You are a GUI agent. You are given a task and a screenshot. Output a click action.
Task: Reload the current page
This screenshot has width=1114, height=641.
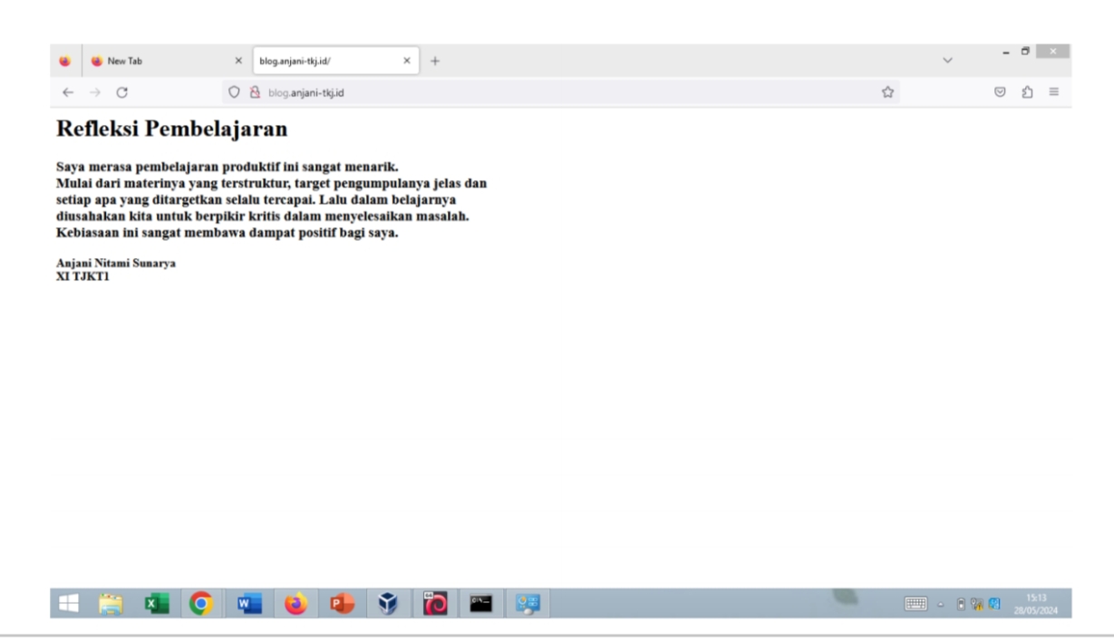coord(121,92)
